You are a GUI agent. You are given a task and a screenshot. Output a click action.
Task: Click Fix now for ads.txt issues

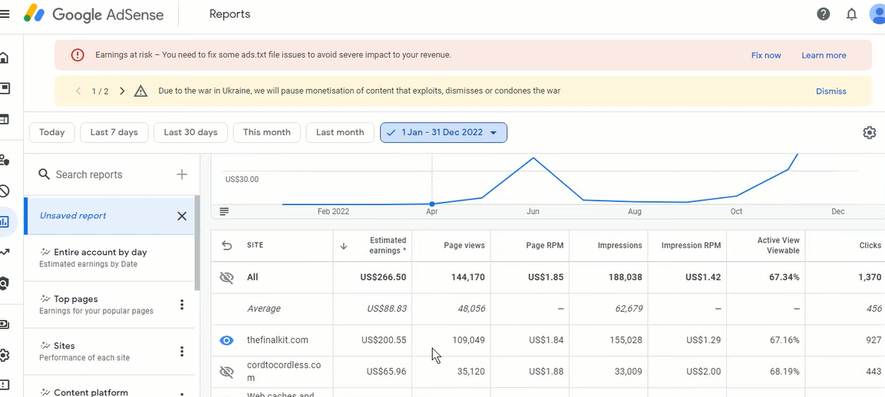(x=766, y=55)
